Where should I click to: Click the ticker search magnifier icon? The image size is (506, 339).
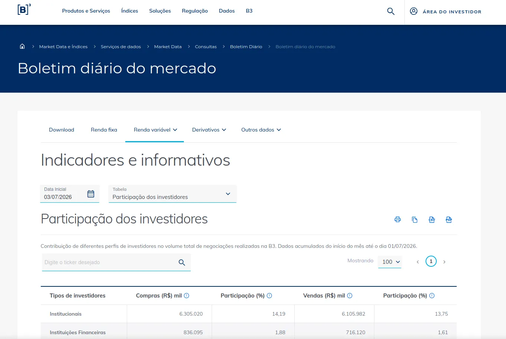coord(182,262)
